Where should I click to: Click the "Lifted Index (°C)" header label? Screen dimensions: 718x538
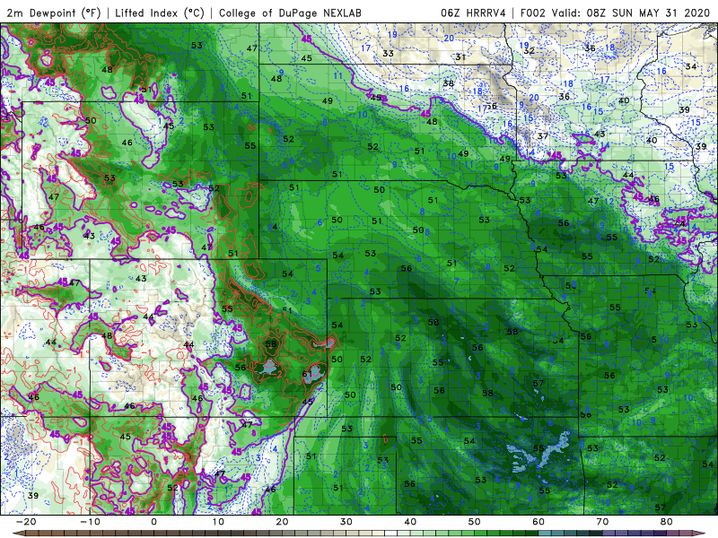click(160, 13)
